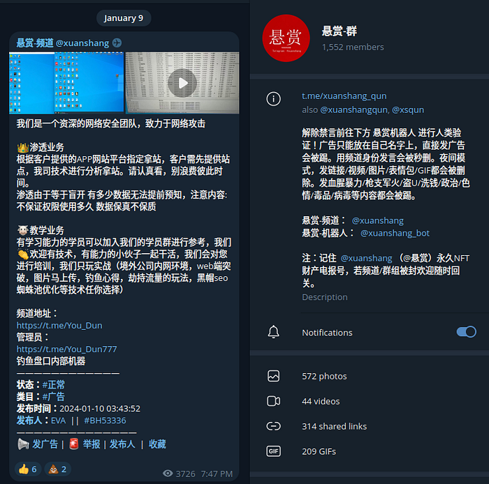Screen dimensions: 489x484
Task: Click the forwarded-channel arrow icon beside @xuanshang
Action: (x=117, y=43)
